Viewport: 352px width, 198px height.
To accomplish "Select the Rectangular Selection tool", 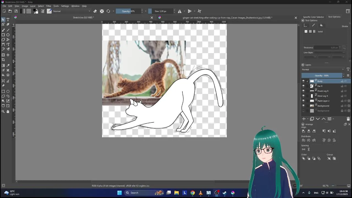I will [x=3, y=91].
